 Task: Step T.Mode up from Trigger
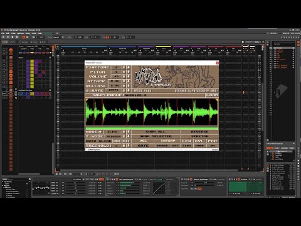point(124,136)
